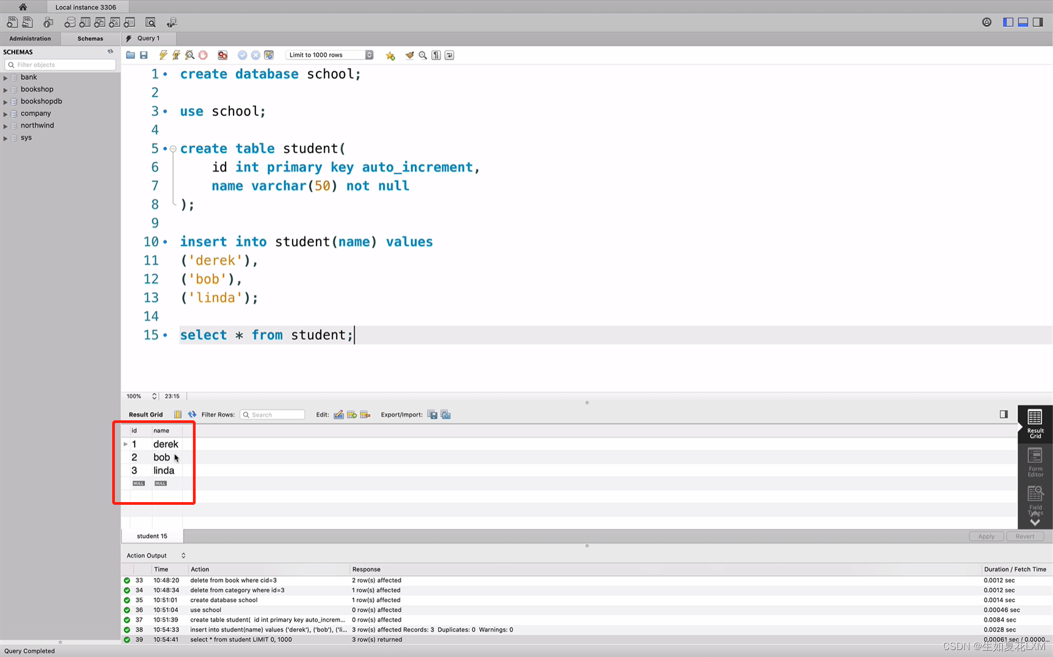This screenshot has height=657, width=1053.
Task: Toggle invisible characters display
Action: [436, 55]
